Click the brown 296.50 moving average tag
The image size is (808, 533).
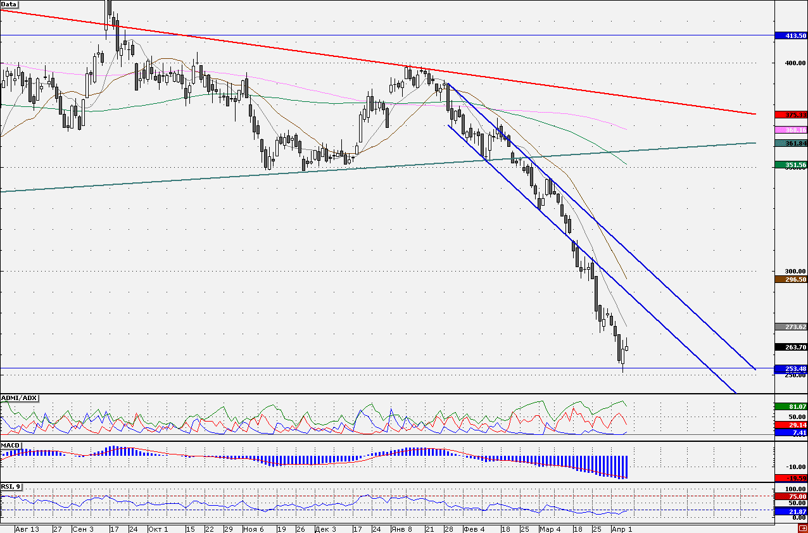[x=791, y=279]
